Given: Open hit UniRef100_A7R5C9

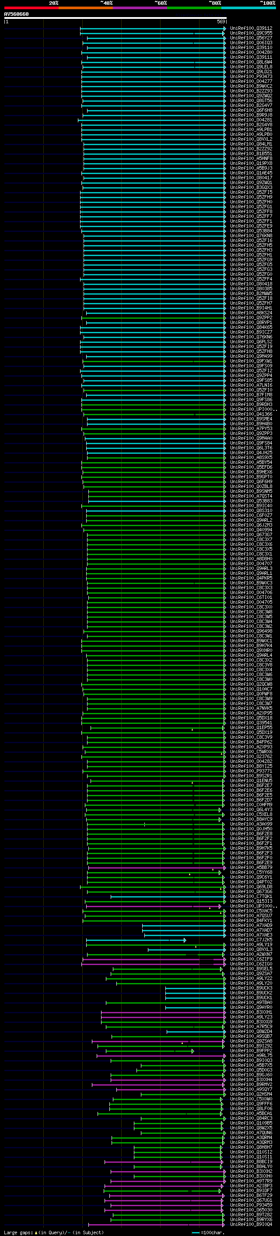Looking at the screenshot, I should pos(251,1026).
